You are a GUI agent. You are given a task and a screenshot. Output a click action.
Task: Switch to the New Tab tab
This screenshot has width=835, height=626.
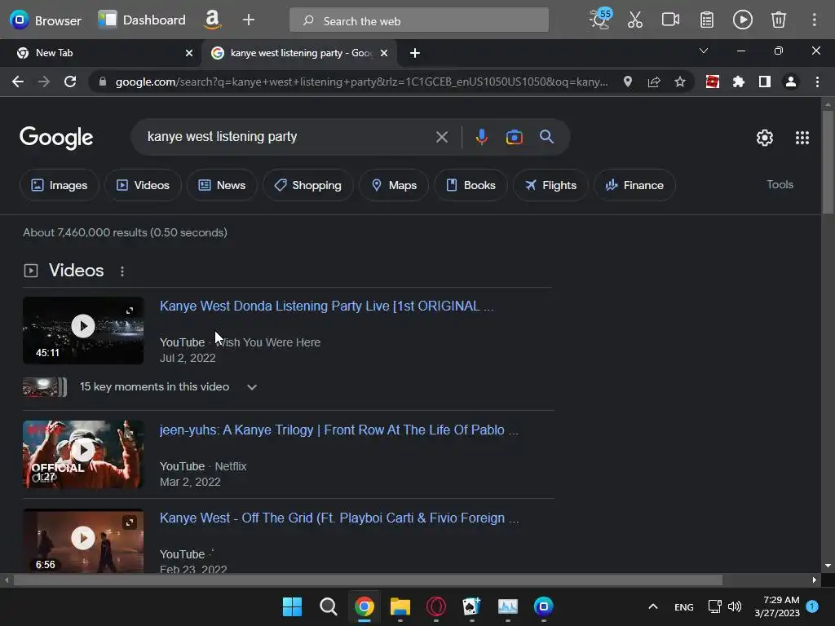100,53
